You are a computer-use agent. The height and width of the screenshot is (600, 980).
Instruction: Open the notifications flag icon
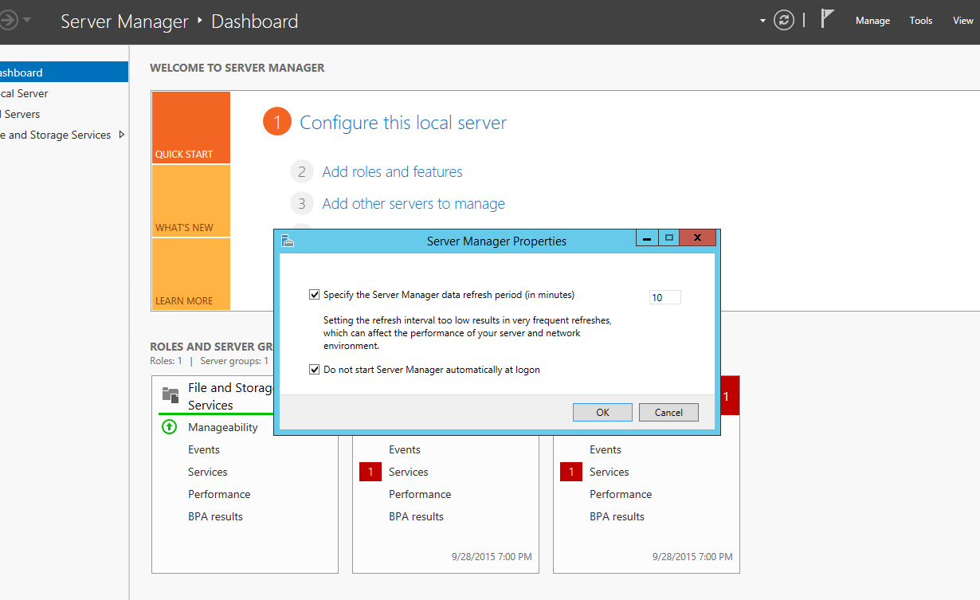point(827,18)
